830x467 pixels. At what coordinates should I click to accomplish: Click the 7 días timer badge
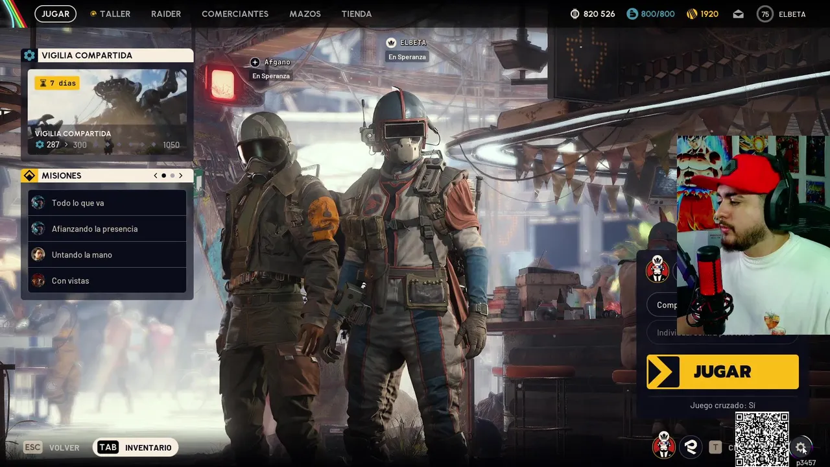[57, 83]
